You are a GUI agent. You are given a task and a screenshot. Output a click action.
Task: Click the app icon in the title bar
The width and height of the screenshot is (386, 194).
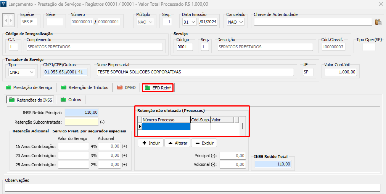coord(5,4)
